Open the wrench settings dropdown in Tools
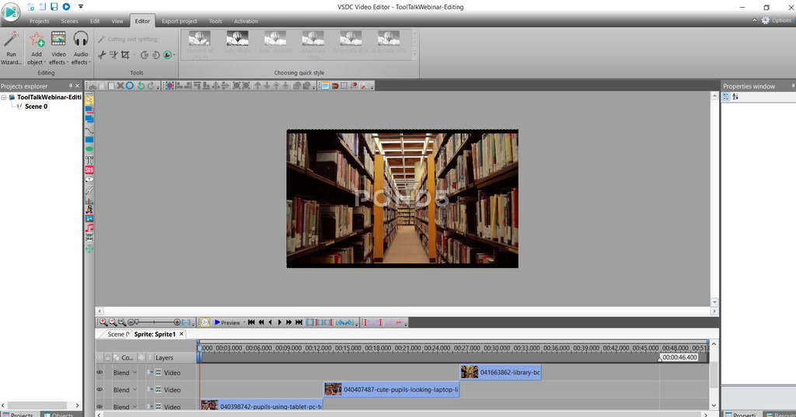 tap(169, 55)
